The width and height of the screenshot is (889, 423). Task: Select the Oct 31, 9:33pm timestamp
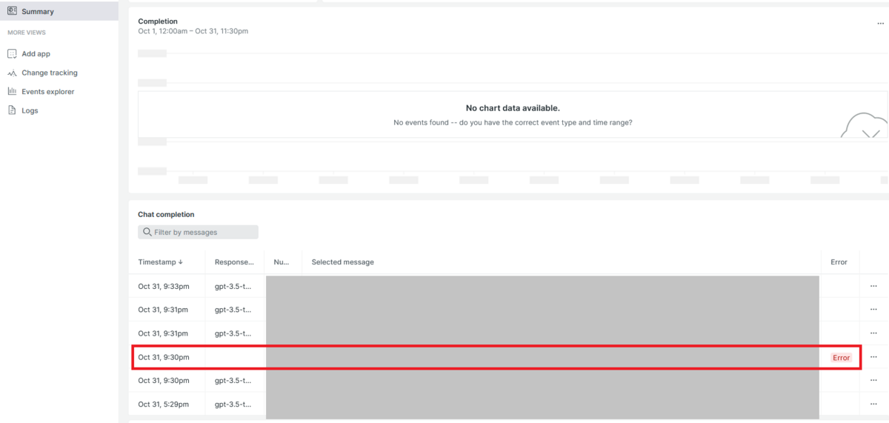164,286
